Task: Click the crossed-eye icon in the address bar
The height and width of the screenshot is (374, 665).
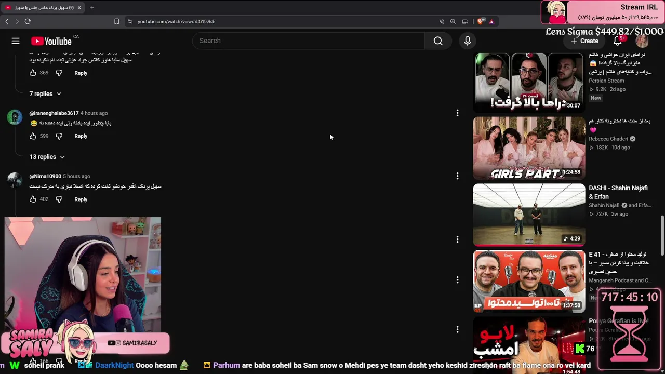Action: [x=442, y=21]
